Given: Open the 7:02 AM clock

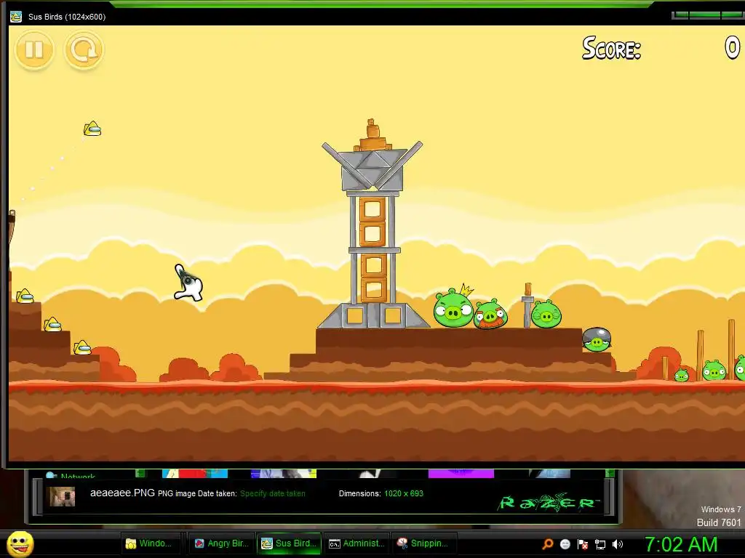Looking at the screenshot, I should pos(681,544).
